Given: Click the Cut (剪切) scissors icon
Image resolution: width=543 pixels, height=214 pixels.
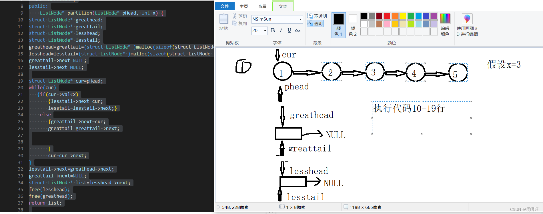Looking at the screenshot, I should coord(235,16).
